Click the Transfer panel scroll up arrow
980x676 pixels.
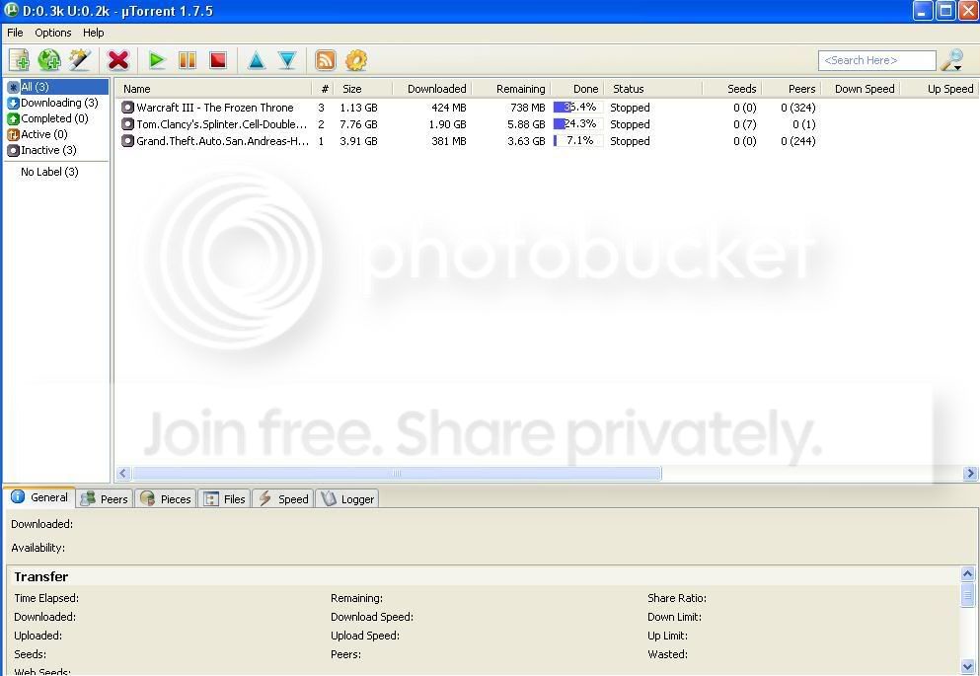point(967,574)
